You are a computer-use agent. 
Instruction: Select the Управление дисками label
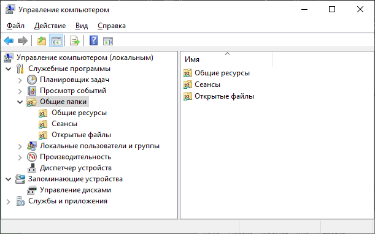(x=75, y=190)
